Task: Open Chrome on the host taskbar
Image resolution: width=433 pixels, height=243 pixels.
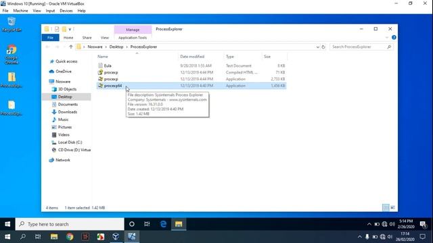Action: click(x=70, y=237)
